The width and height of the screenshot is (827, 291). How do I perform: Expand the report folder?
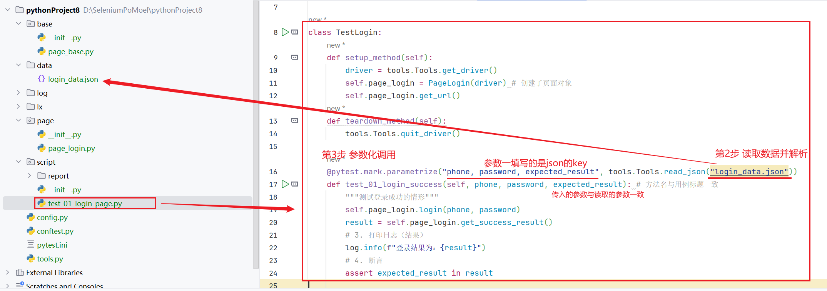[x=30, y=176]
